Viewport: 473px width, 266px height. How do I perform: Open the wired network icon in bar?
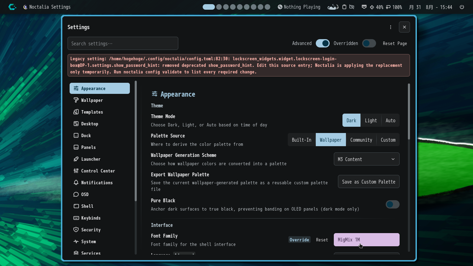coord(364,7)
